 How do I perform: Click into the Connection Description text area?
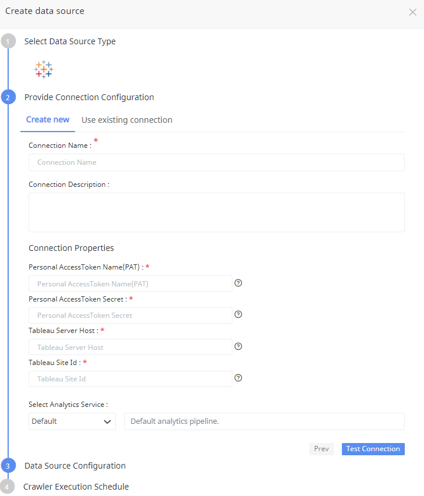[x=216, y=212]
